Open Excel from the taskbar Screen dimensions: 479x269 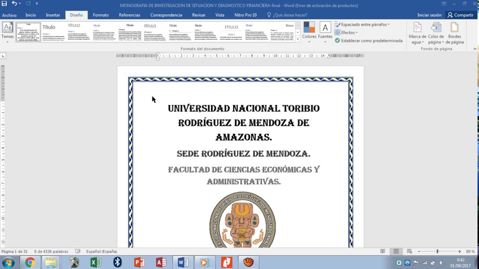coord(96,263)
